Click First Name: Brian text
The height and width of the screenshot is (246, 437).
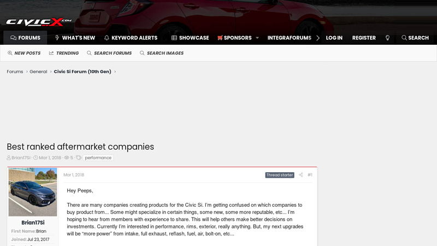click(29, 231)
